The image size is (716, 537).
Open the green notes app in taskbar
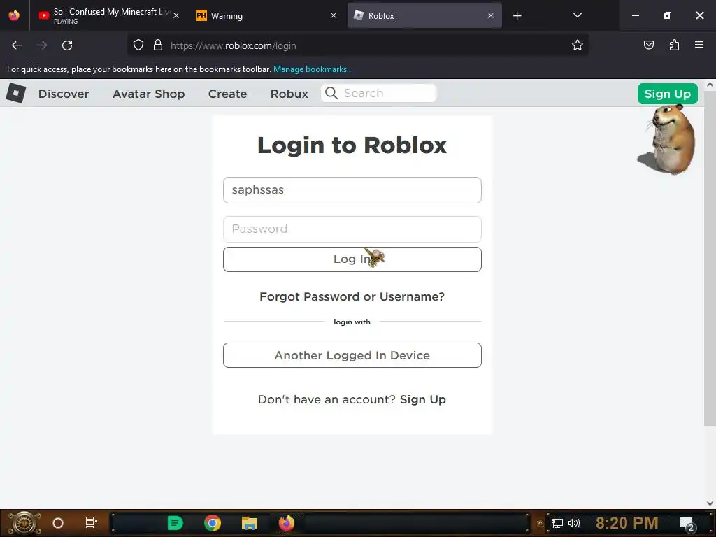pos(175,523)
